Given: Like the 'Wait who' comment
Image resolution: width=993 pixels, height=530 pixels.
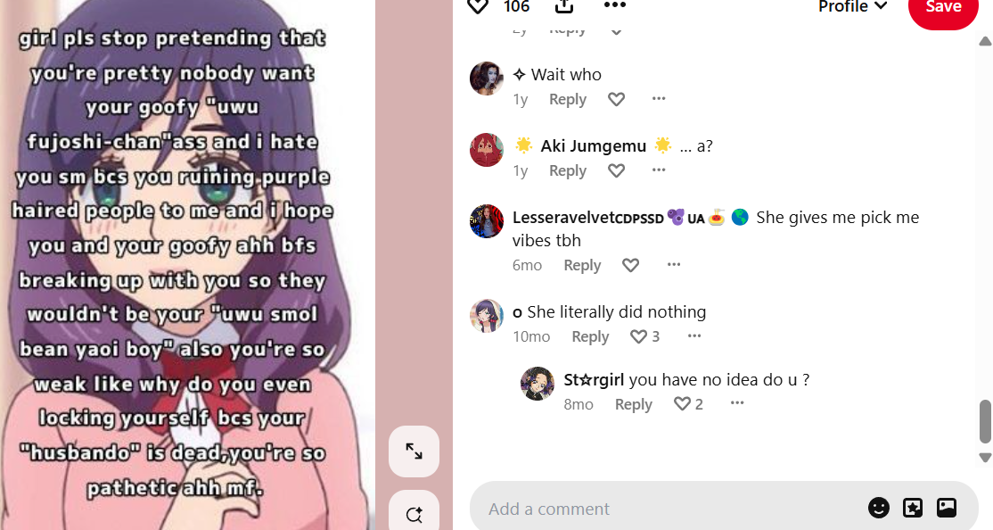Looking at the screenshot, I should click(616, 100).
